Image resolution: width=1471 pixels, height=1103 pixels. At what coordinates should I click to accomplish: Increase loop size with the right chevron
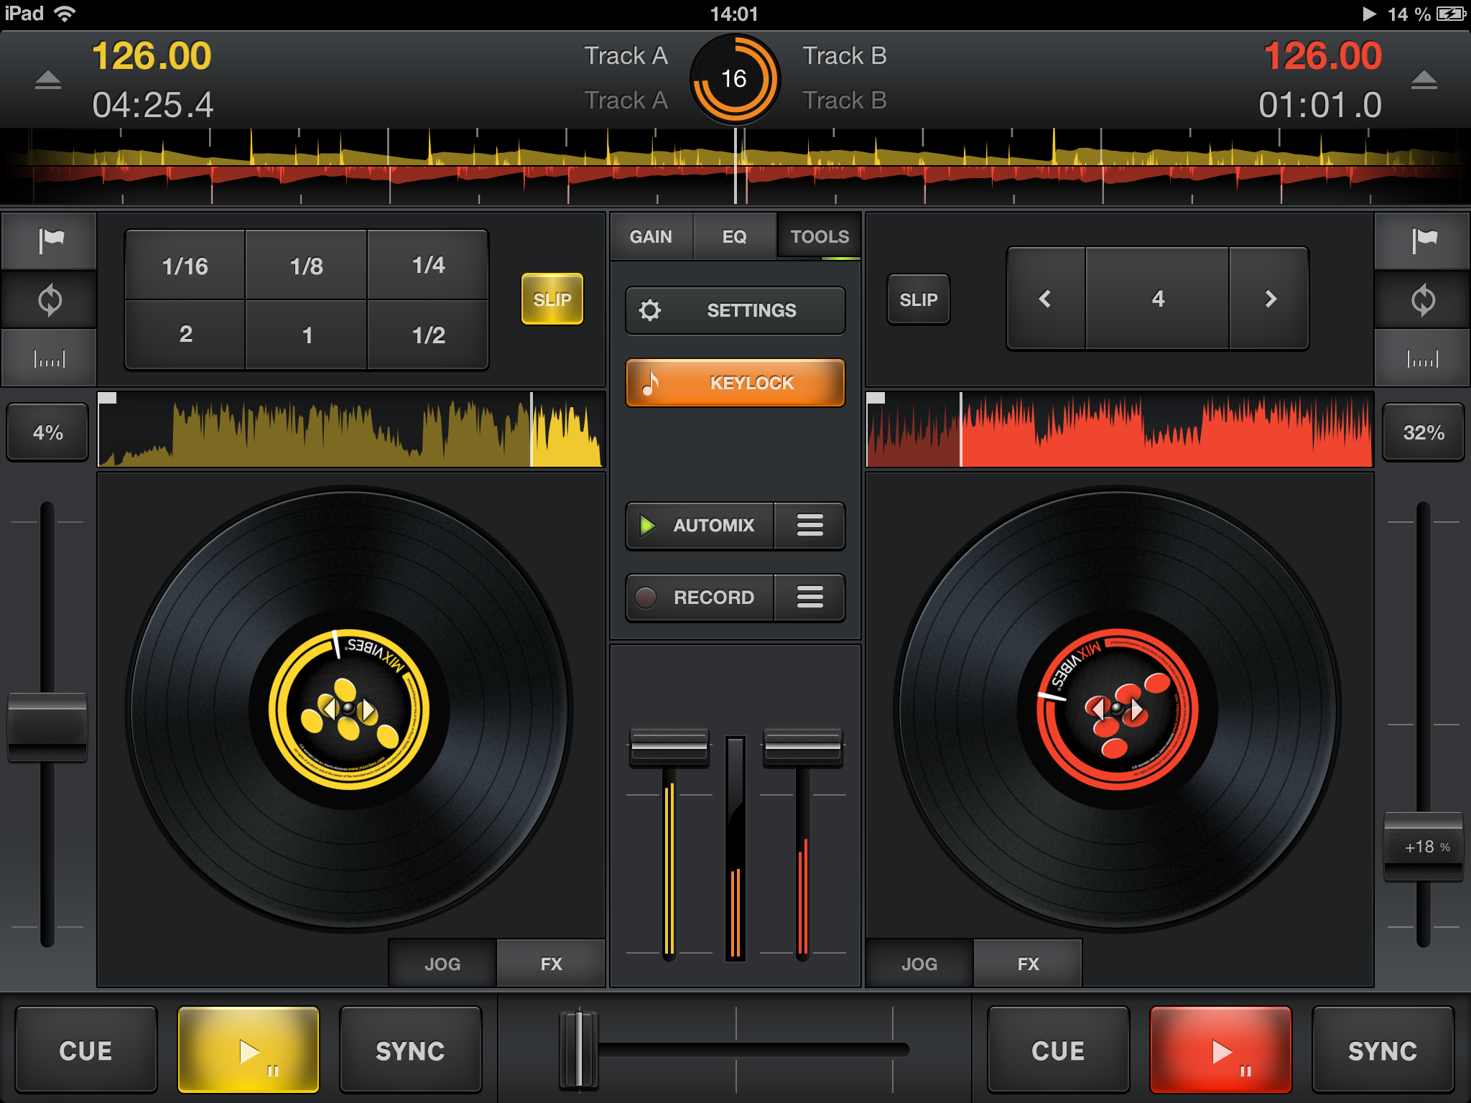1270,299
